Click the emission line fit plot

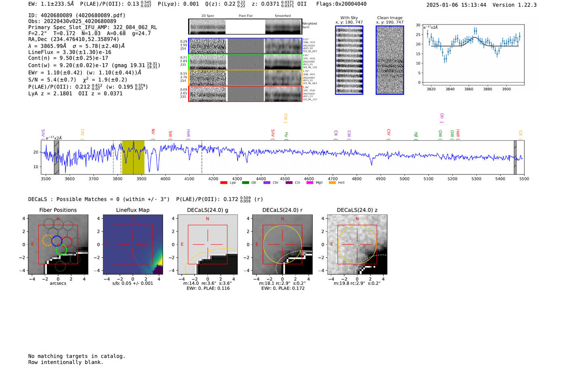pyautogui.click(x=473, y=55)
